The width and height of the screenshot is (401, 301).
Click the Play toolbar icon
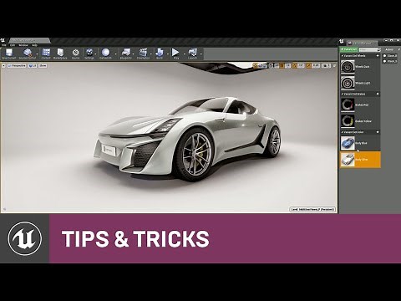tap(175, 54)
